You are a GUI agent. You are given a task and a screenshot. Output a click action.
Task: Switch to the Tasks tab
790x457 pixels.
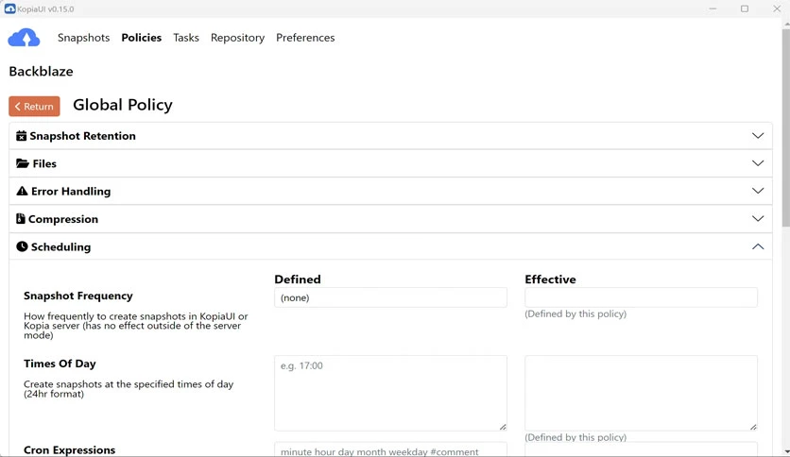click(186, 38)
